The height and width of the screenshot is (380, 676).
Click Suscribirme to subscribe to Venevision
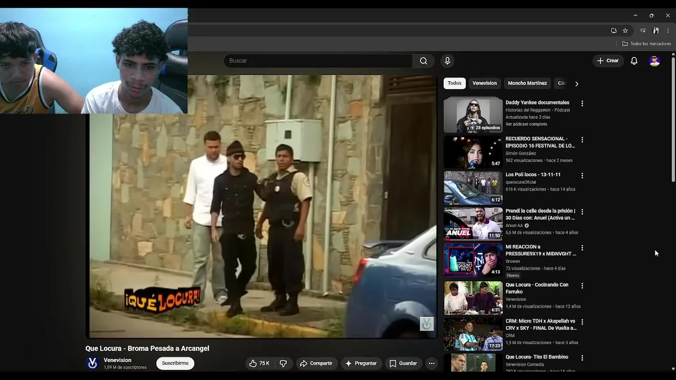[x=175, y=363]
